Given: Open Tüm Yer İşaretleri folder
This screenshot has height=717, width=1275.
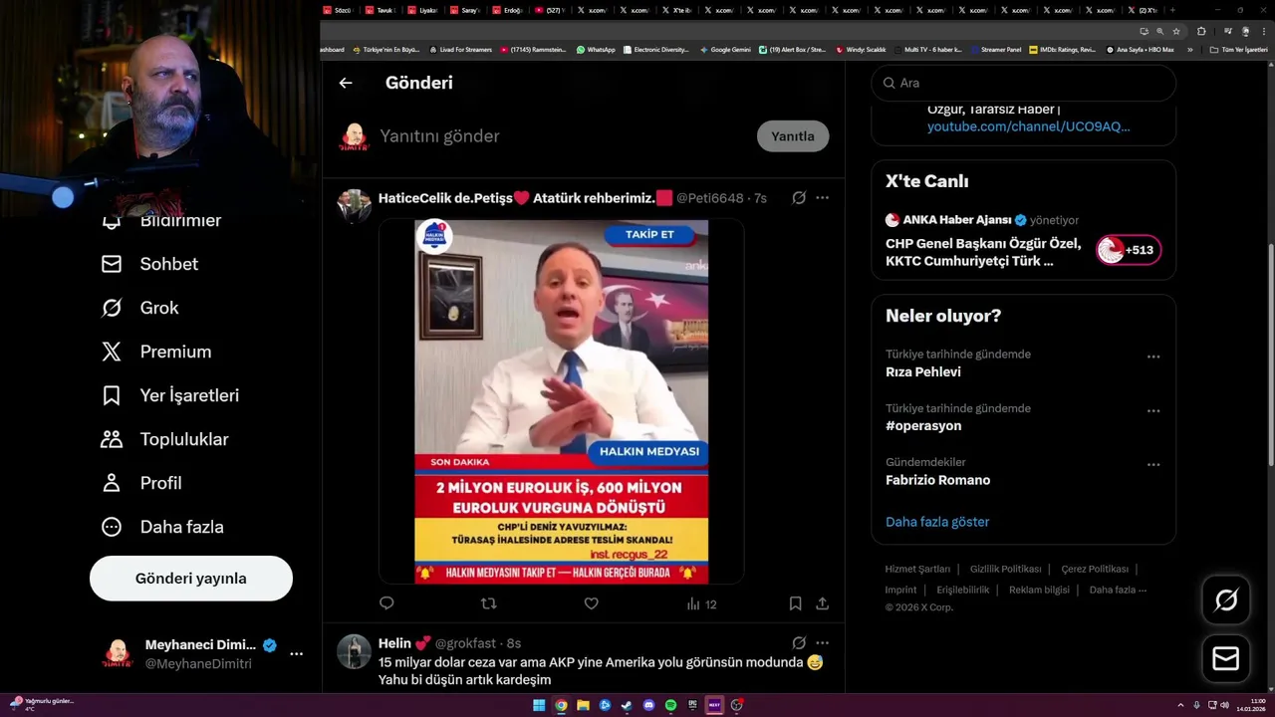Looking at the screenshot, I should pos(1238,49).
